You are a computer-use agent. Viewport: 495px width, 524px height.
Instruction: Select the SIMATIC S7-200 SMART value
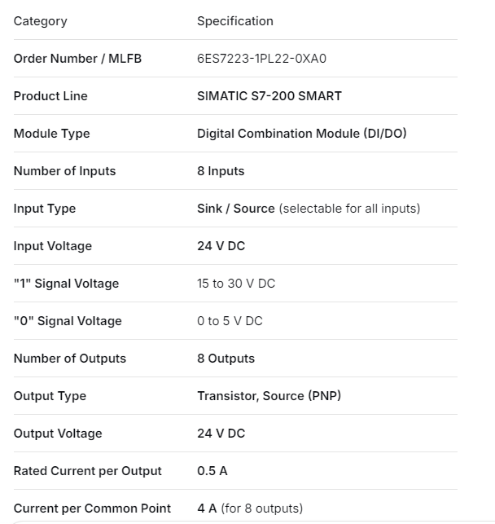pyautogui.click(x=269, y=96)
